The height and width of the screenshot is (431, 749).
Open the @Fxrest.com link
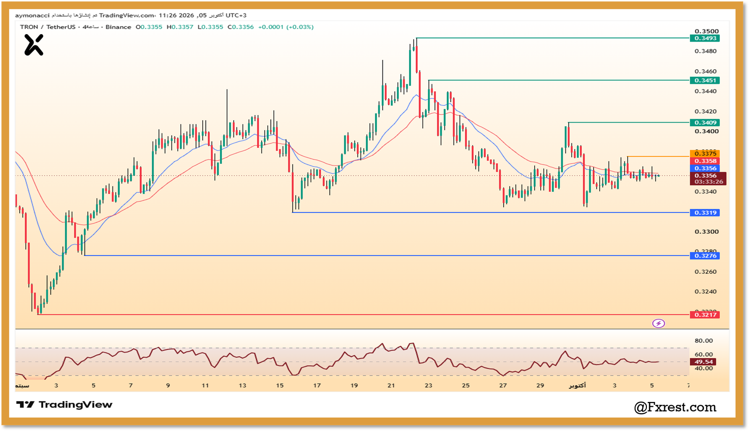(x=675, y=407)
